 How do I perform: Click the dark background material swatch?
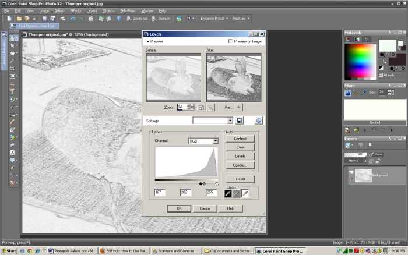pyautogui.click(x=396, y=61)
